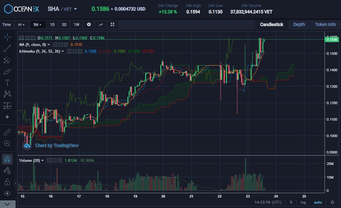
Task: Open the chart settings gear
Action: 89,24
